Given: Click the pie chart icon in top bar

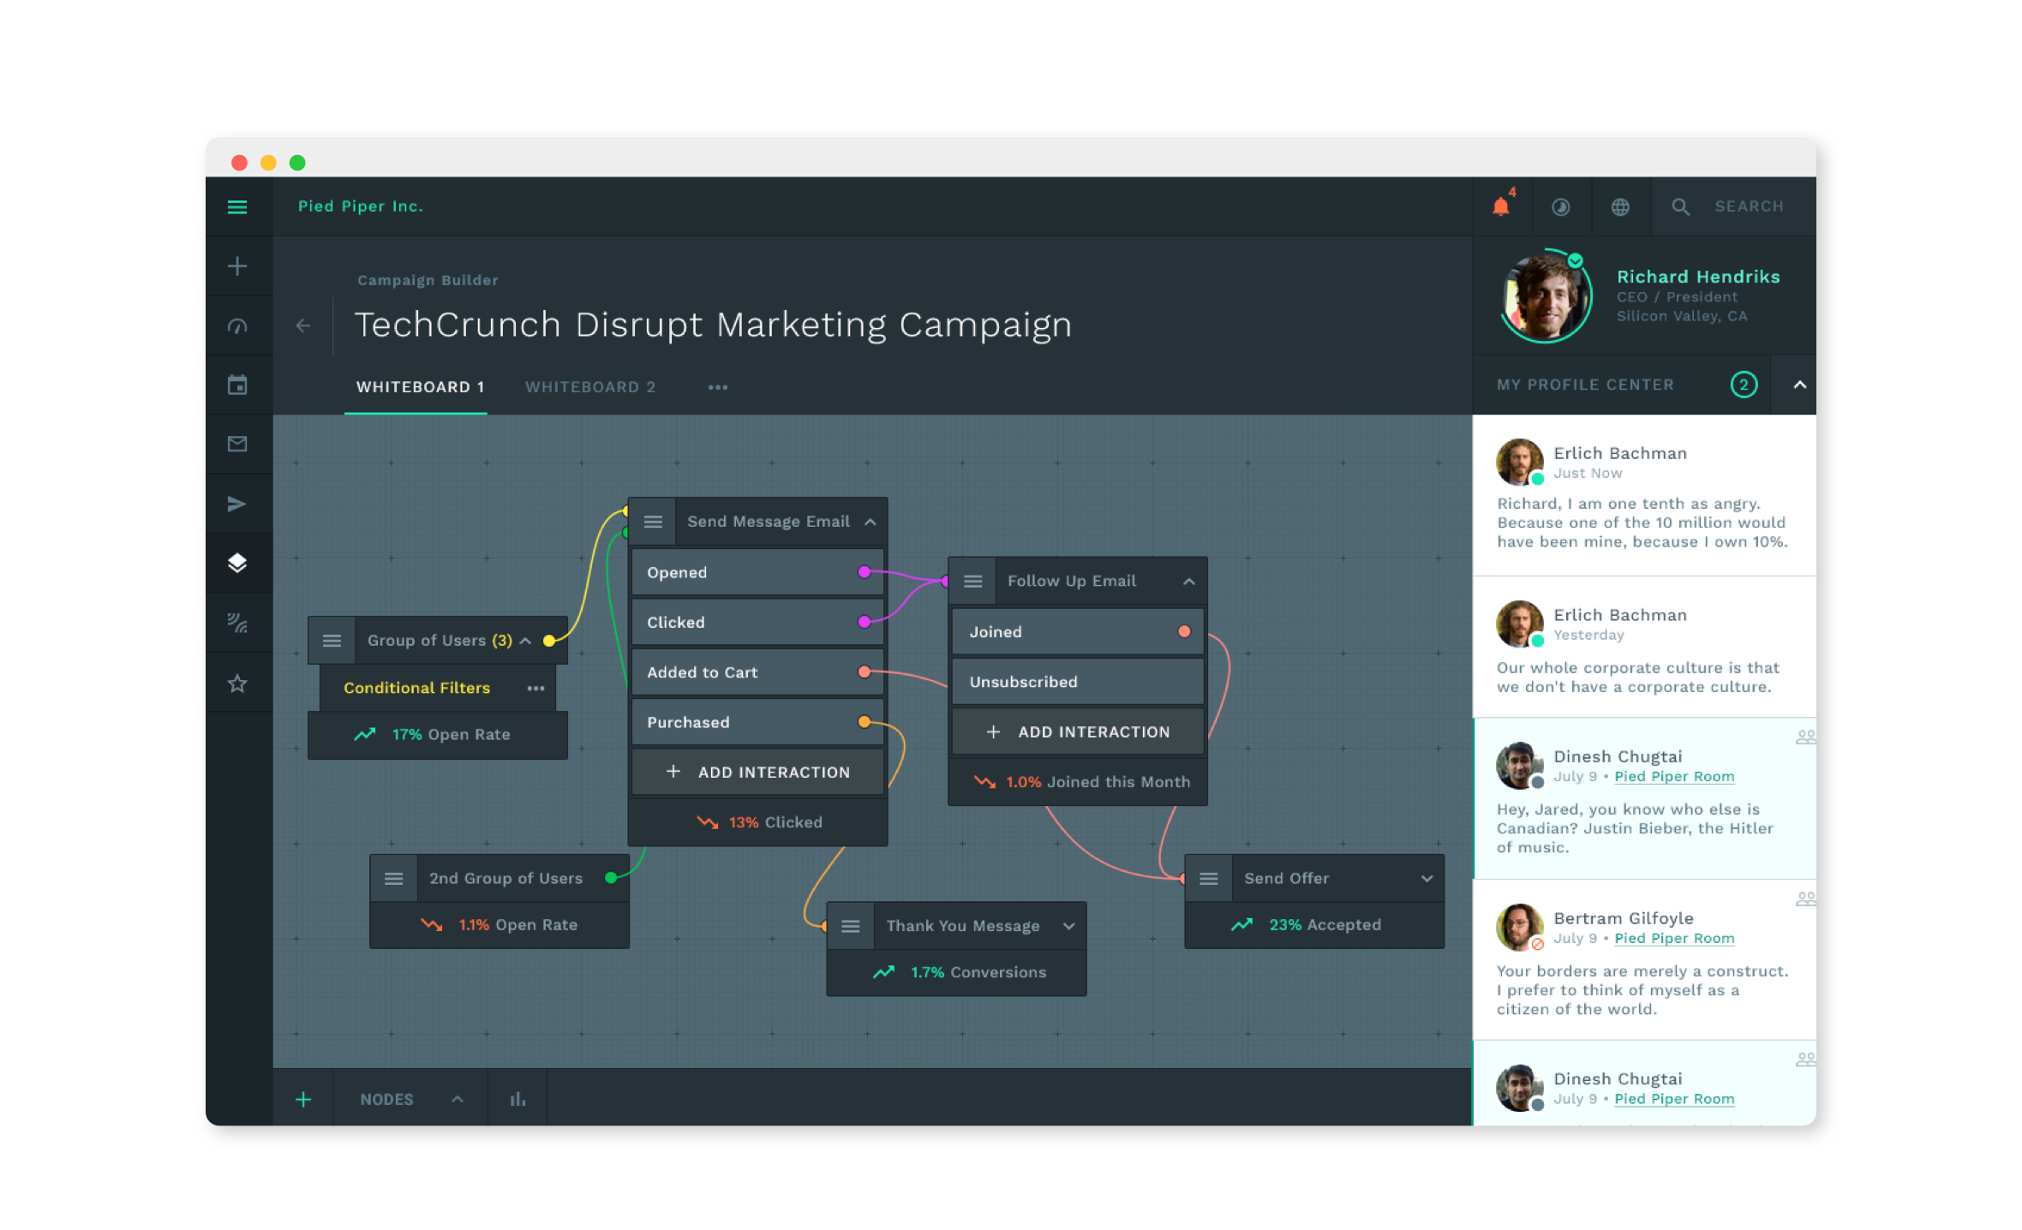Looking at the screenshot, I should point(1560,206).
